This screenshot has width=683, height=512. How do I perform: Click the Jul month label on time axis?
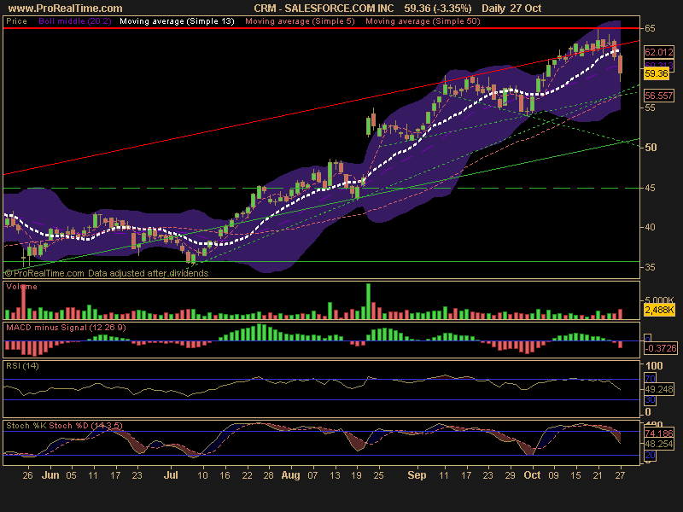pyautogui.click(x=171, y=475)
